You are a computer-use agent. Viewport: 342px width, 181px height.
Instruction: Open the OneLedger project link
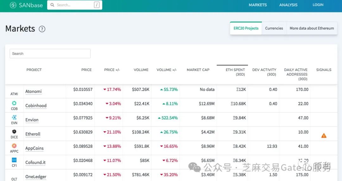36,177
